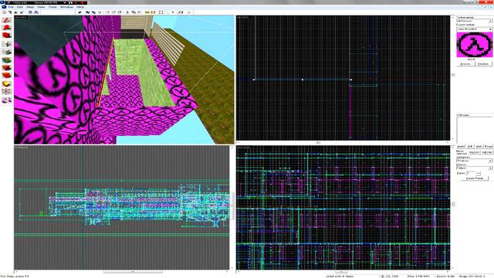
Task: Click Show All Hidden Objects icon
Action: click(120, 12)
